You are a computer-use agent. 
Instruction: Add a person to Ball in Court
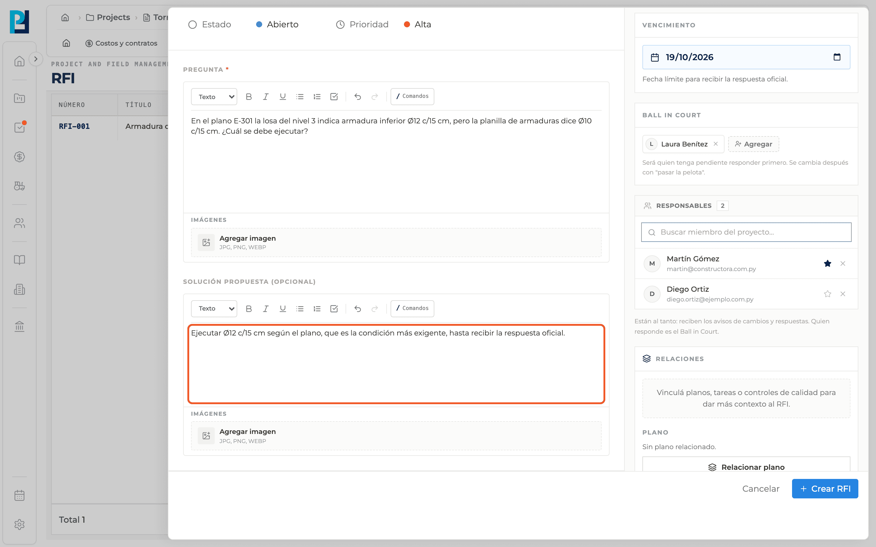coord(753,144)
